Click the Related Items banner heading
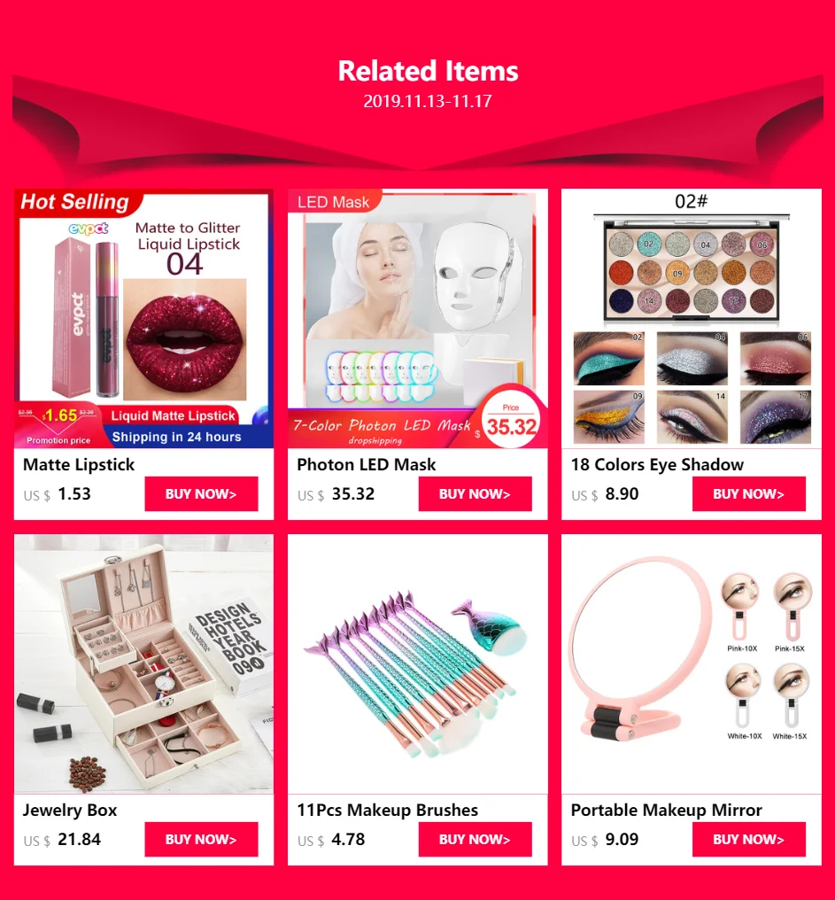 pyautogui.click(x=428, y=71)
